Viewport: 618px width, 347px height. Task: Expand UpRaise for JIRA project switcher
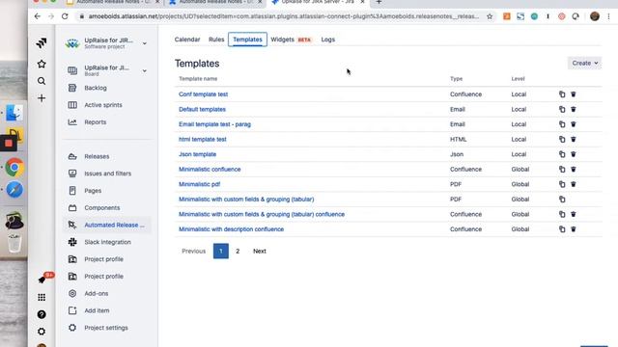point(145,43)
